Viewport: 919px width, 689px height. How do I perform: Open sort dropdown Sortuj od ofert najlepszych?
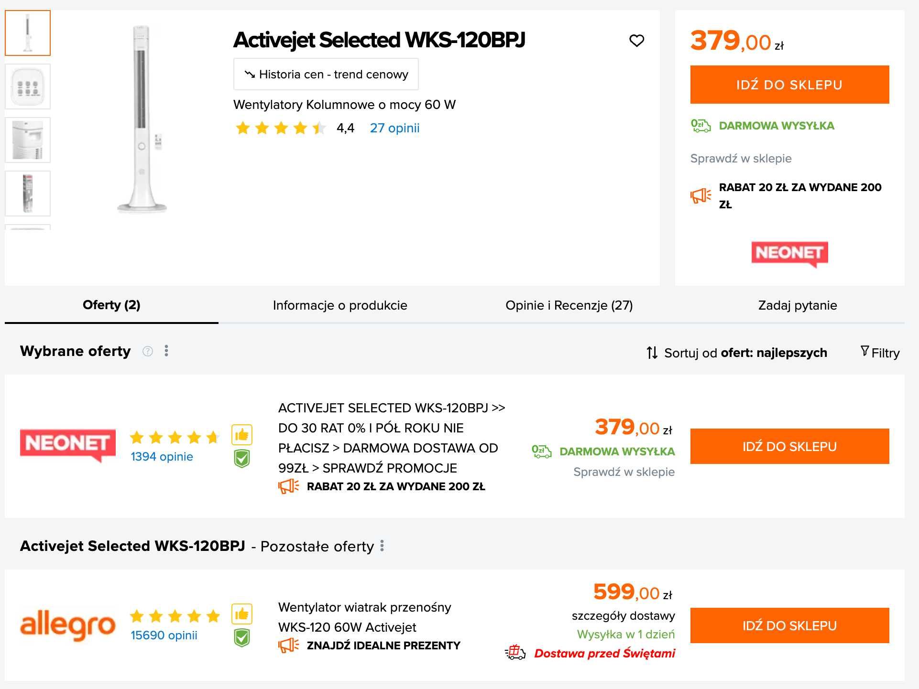(736, 353)
